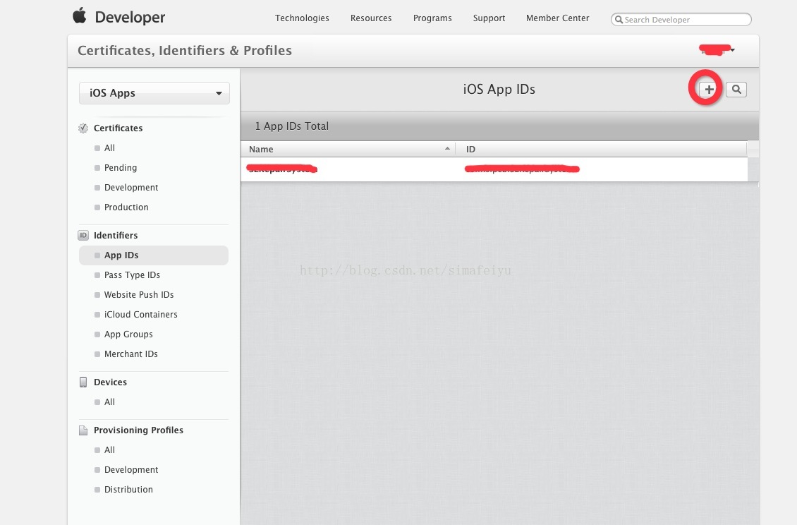Click the Apple logo icon
The width and height of the screenshot is (797, 525).
click(79, 16)
